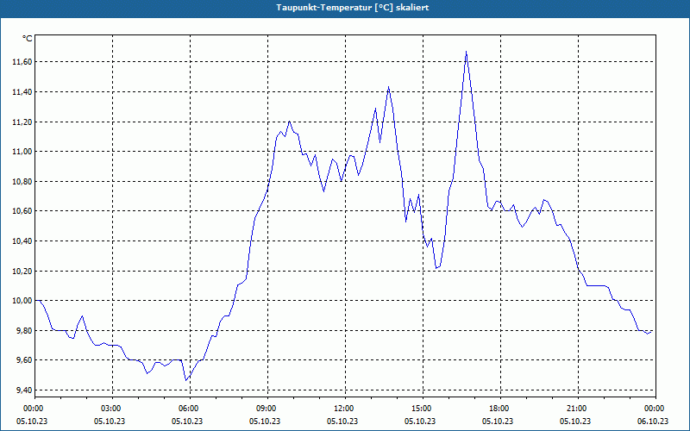Select the 10,20 y-axis value
The image size is (690, 431).
[x=22, y=271]
